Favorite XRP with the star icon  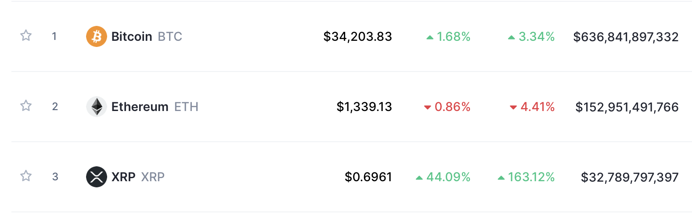click(x=26, y=176)
